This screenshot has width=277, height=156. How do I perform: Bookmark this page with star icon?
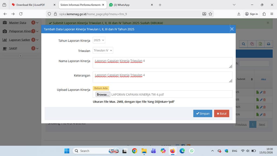pyautogui.click(x=210, y=14)
